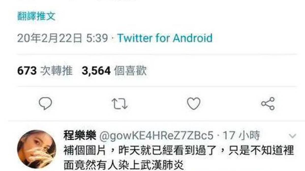The width and height of the screenshot is (305, 171).
Task: Click the @gowKE4HReZ7ZBc5 handle
Action: click(x=156, y=136)
